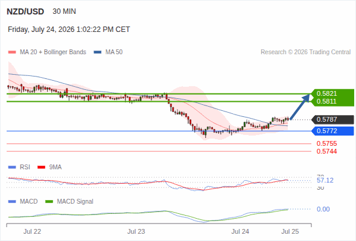Select the RSI legend marker
356x241 pixels.
[x=12, y=167]
